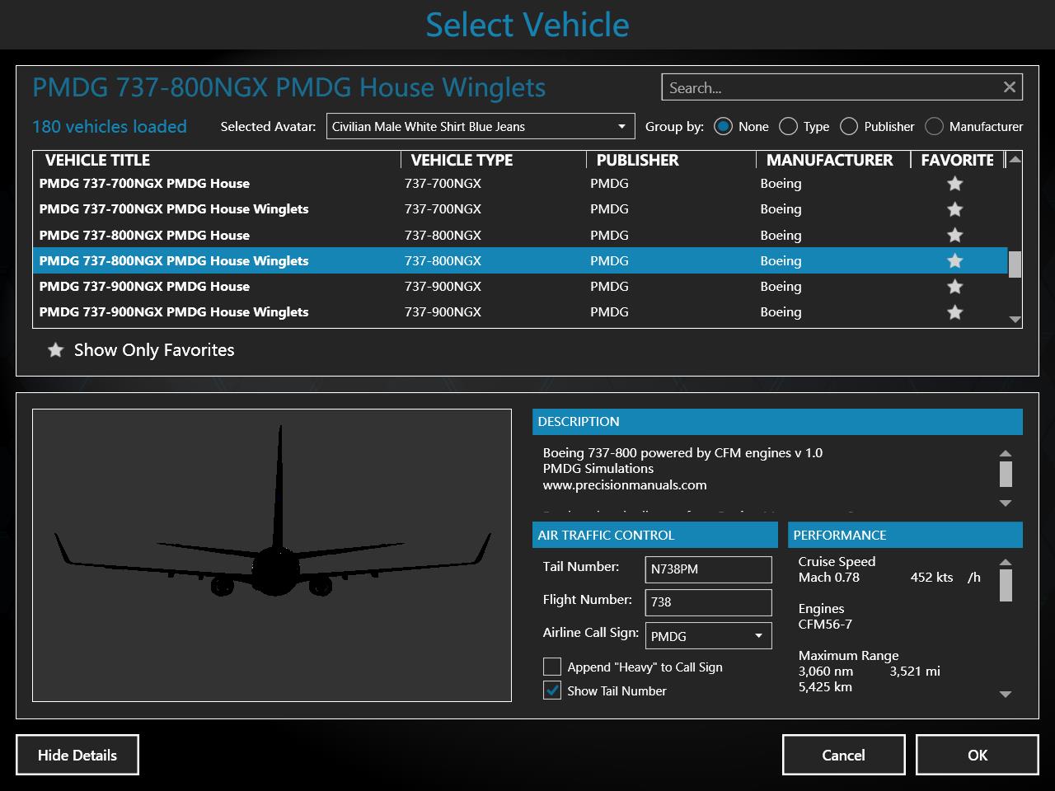Click vehicle list scroll down arrow
Image resolution: width=1055 pixels, height=791 pixels.
[1015, 320]
